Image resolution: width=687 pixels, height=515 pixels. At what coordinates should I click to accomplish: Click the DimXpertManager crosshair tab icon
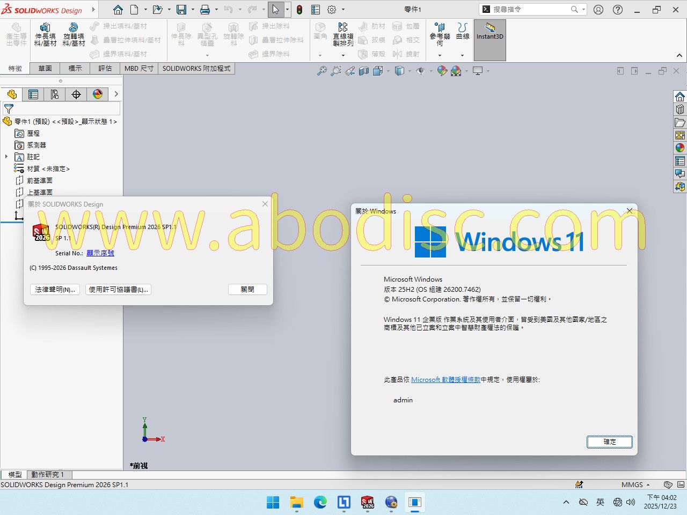coord(76,94)
